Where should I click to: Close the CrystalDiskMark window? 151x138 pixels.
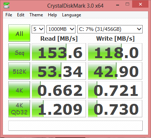(140, 4)
